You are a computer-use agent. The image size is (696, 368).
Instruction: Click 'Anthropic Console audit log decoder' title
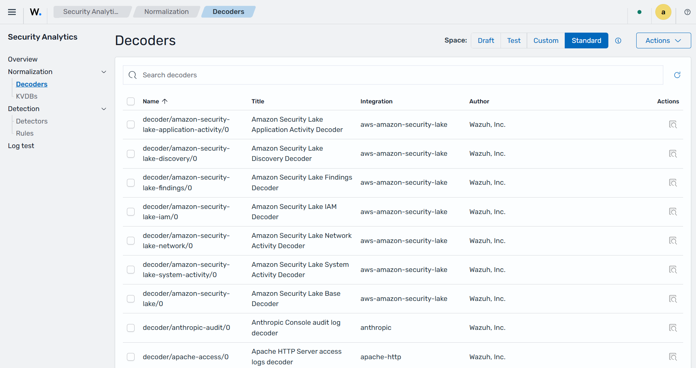point(296,328)
